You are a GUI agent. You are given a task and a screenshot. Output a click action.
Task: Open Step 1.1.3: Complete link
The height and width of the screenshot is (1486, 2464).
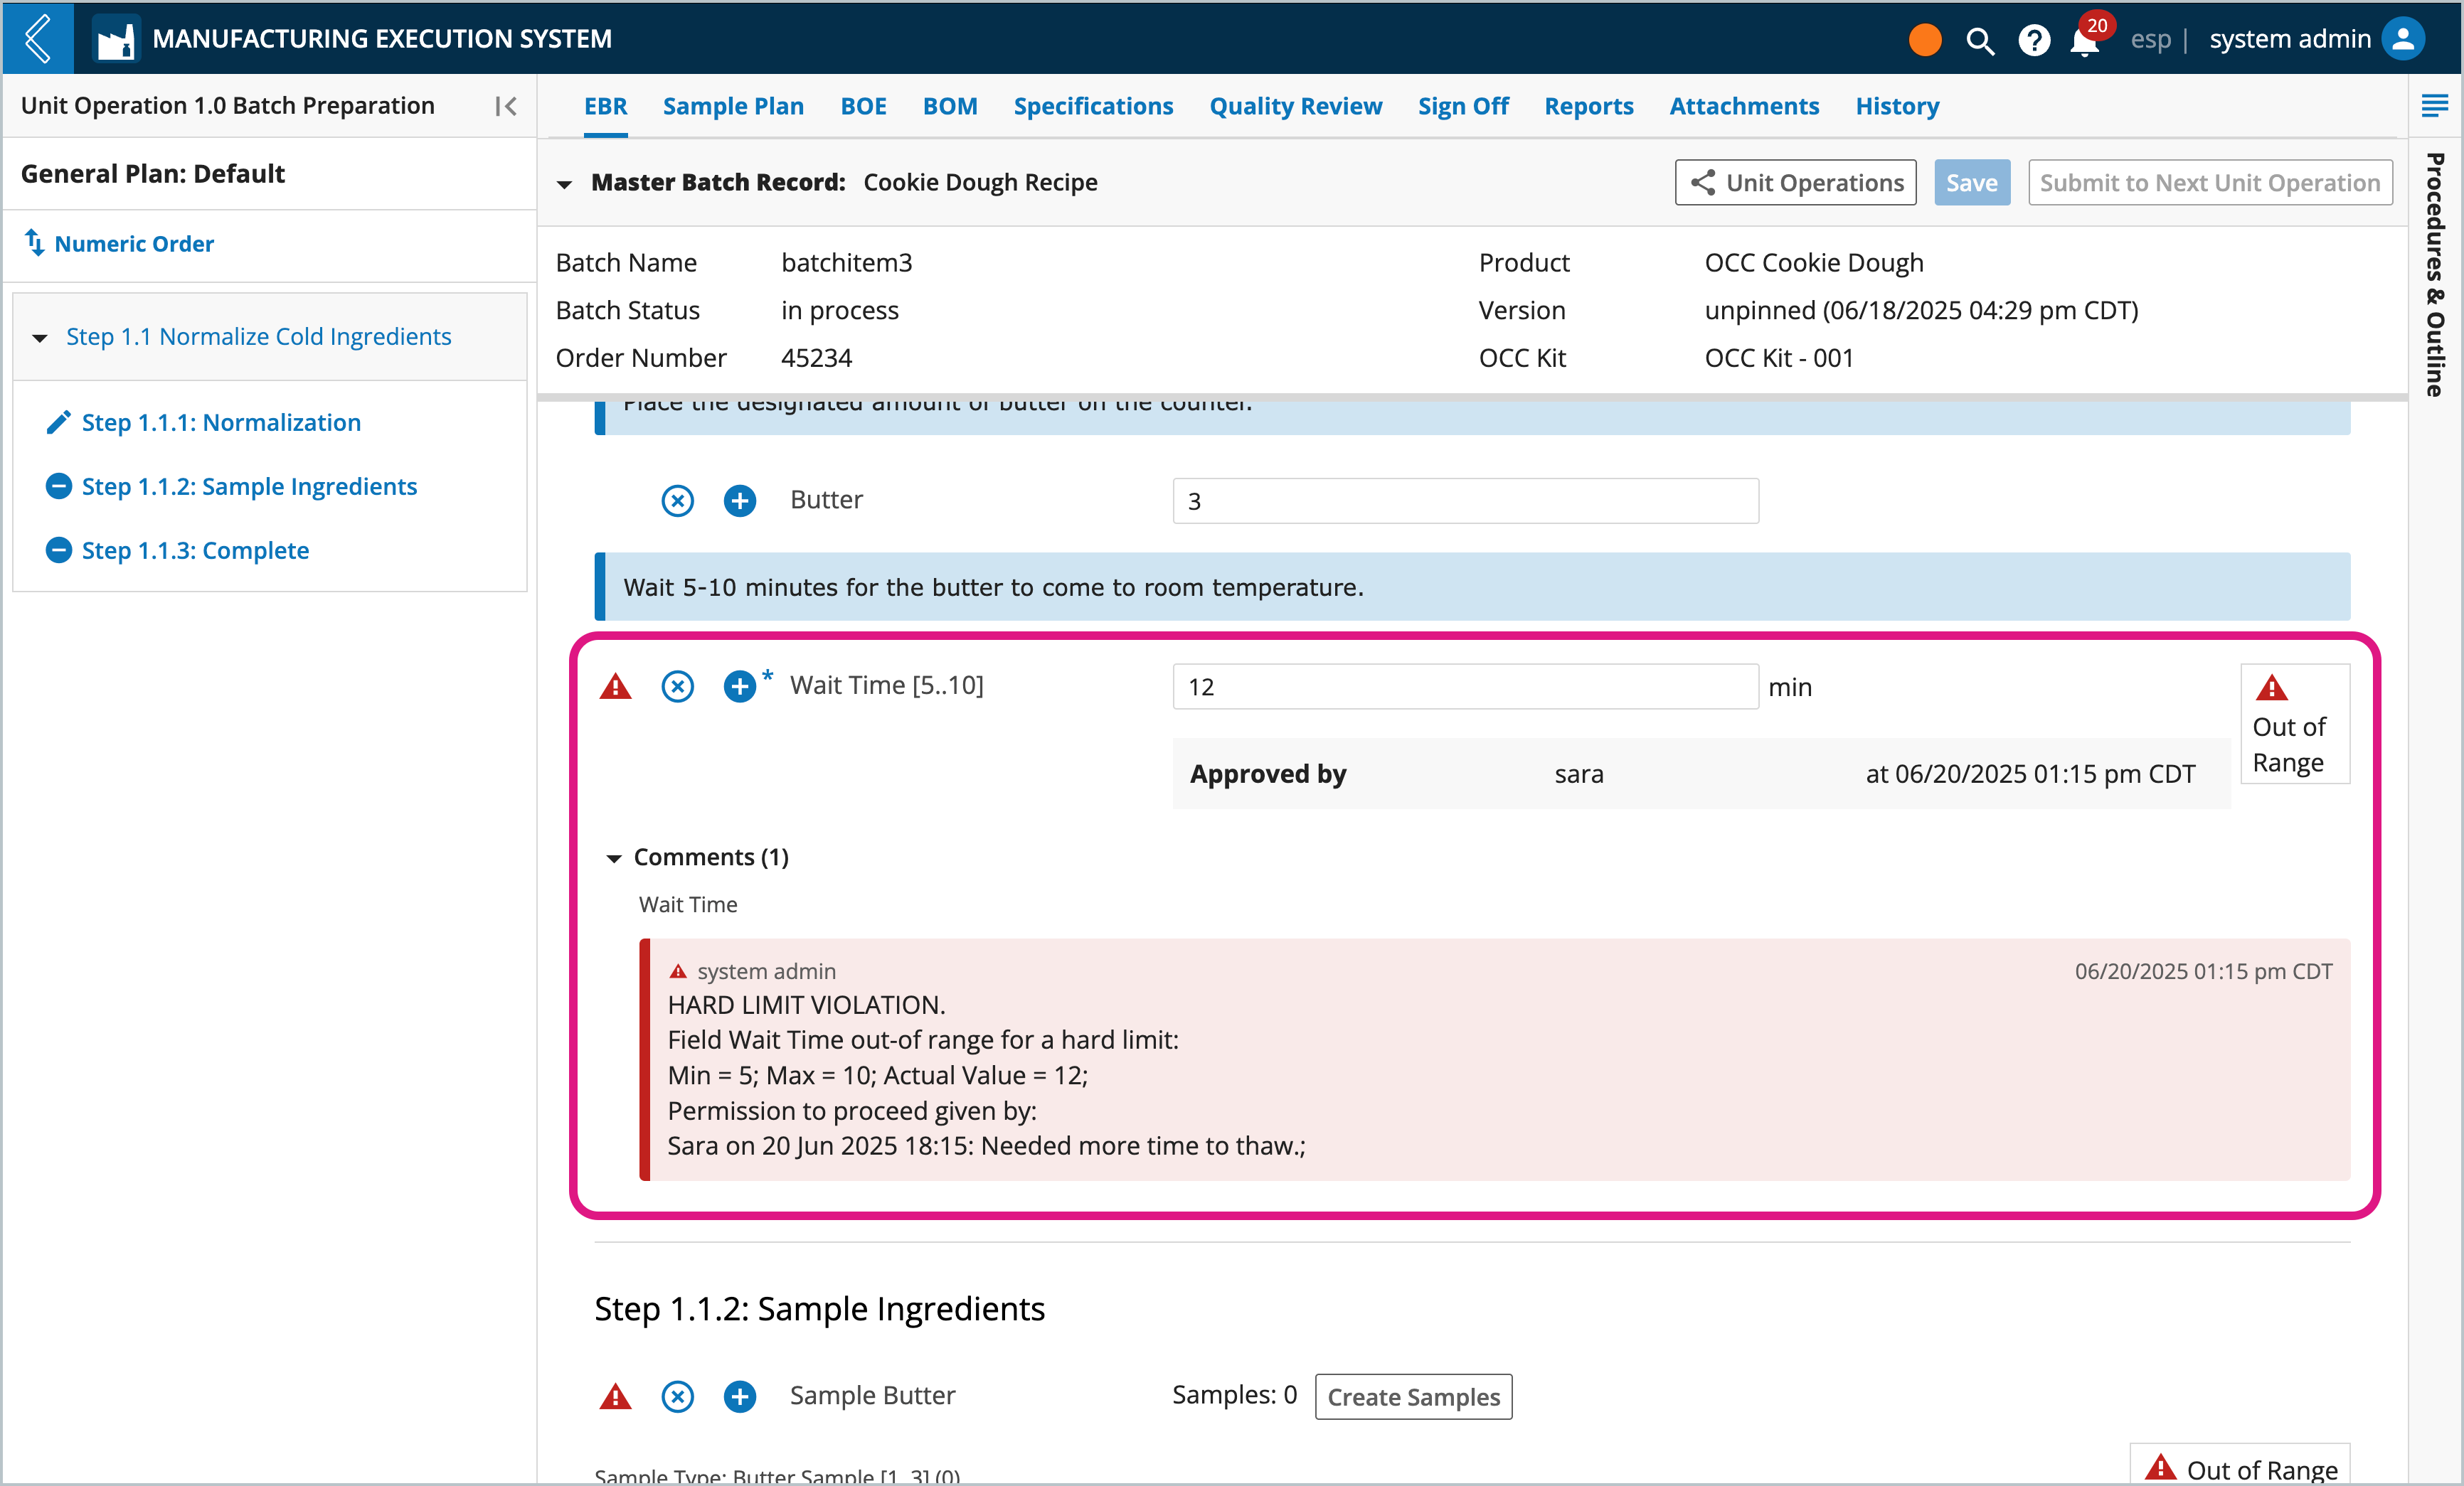(195, 550)
